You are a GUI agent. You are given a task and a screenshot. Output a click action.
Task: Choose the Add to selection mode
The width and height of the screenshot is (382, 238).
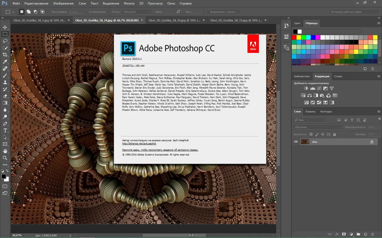pyautogui.click(x=28, y=12)
